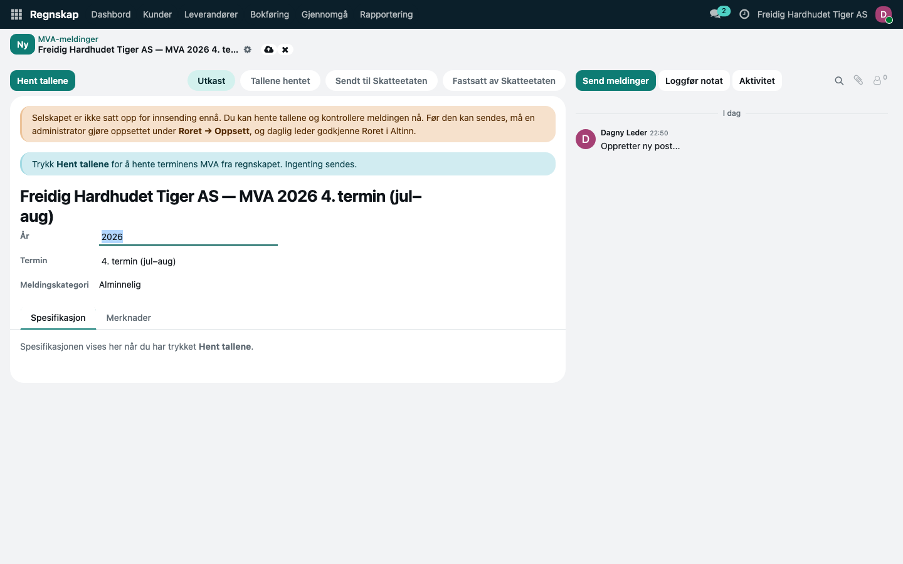Switch to the Merknader tab
903x564 pixels.
click(129, 318)
